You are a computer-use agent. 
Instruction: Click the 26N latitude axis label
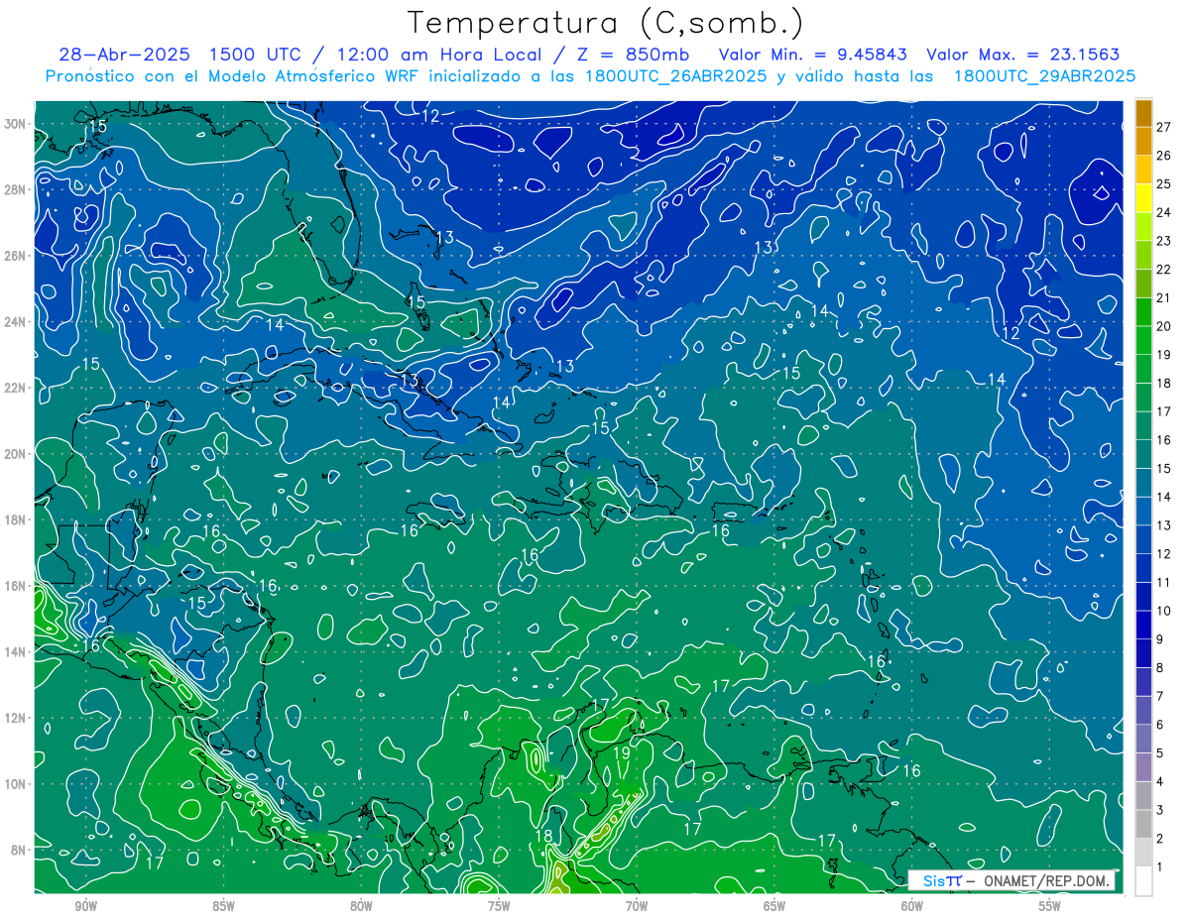pos(15,256)
